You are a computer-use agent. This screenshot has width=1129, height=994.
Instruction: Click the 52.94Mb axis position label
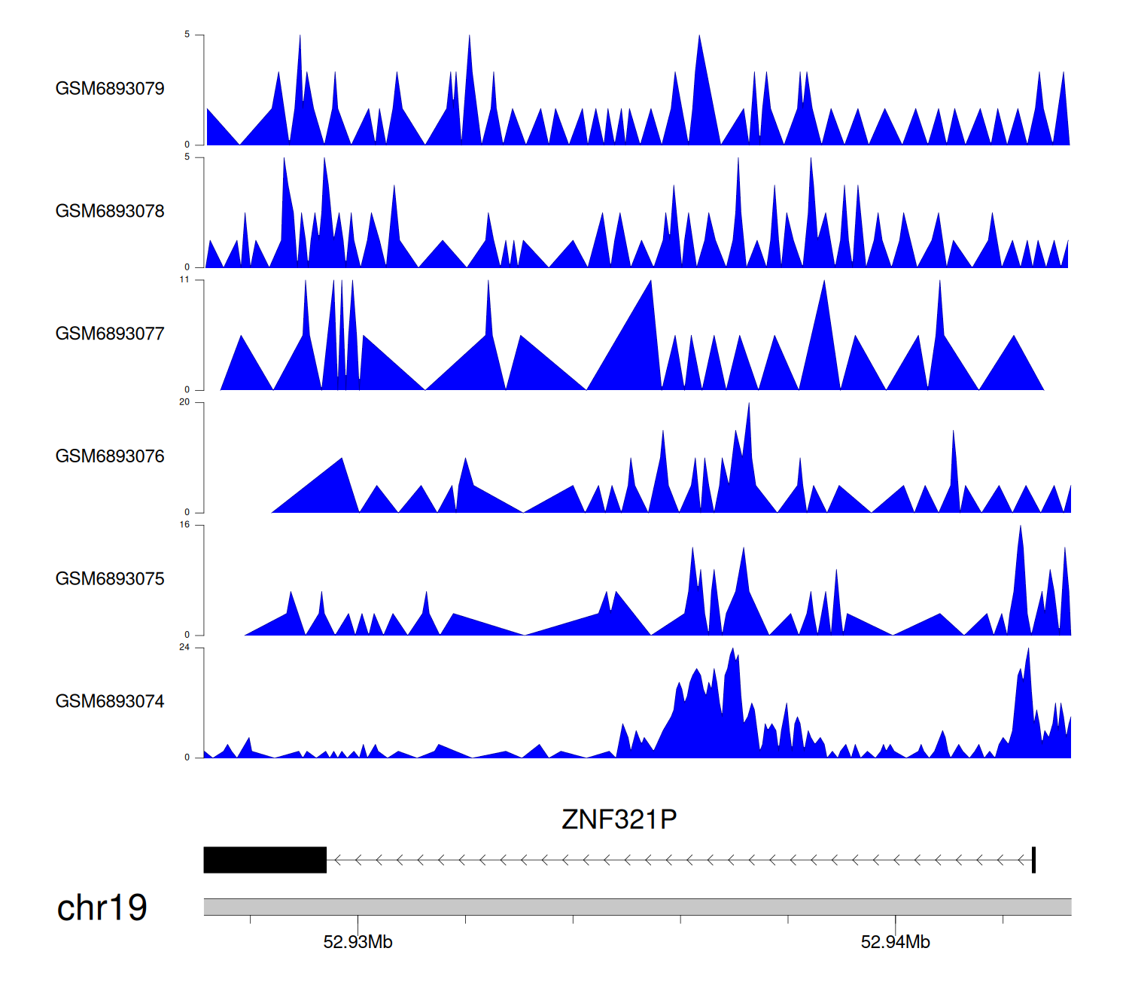point(895,942)
